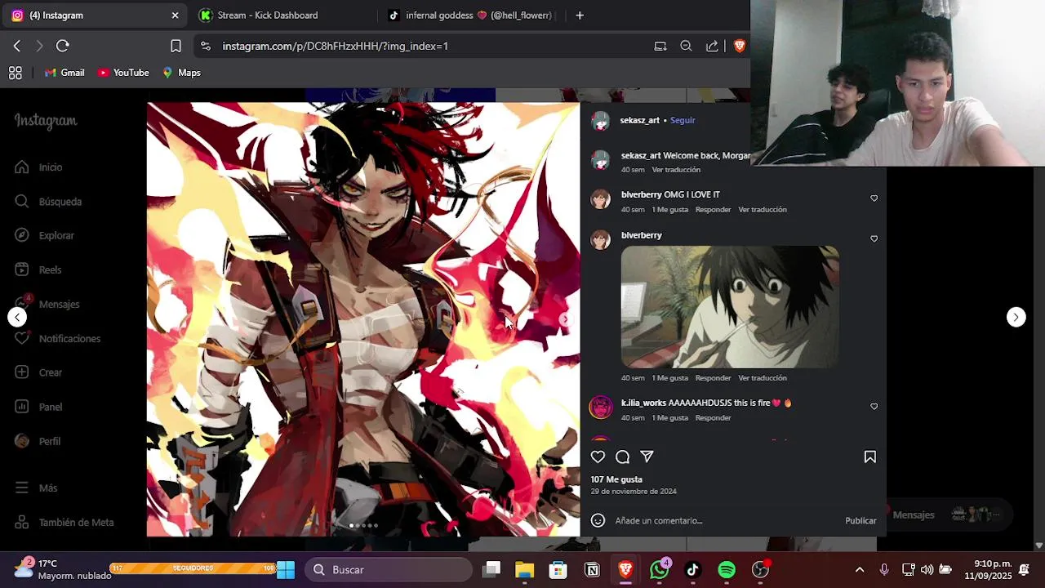Click Seguir to follow sekasz_art
Image resolution: width=1045 pixels, height=588 pixels.
[x=683, y=120]
